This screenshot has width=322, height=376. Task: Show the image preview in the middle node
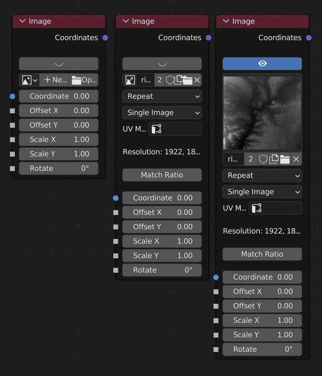[x=162, y=63]
